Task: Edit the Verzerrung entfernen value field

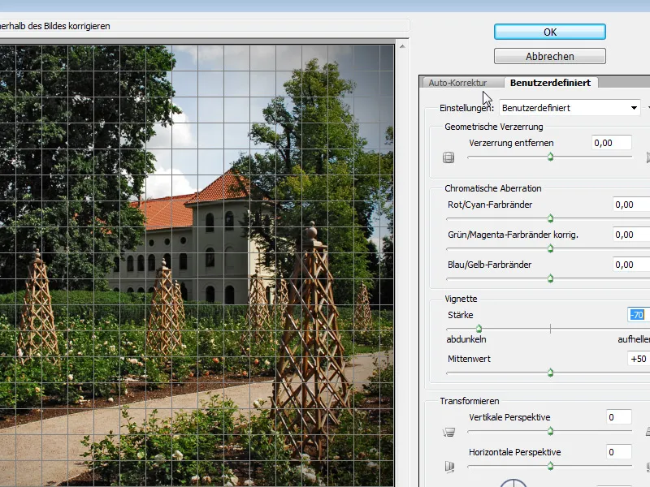Action: [612, 143]
